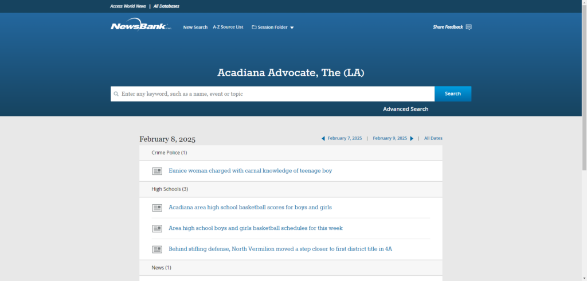Image resolution: width=587 pixels, height=281 pixels.
Task: Open the Advanced Search link
Action: click(405, 109)
